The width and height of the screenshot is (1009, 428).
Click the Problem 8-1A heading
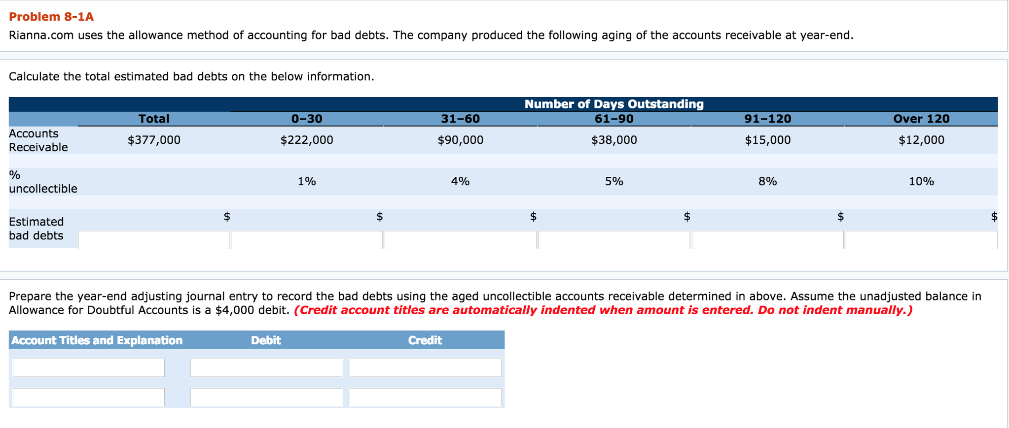pyautogui.click(x=51, y=17)
